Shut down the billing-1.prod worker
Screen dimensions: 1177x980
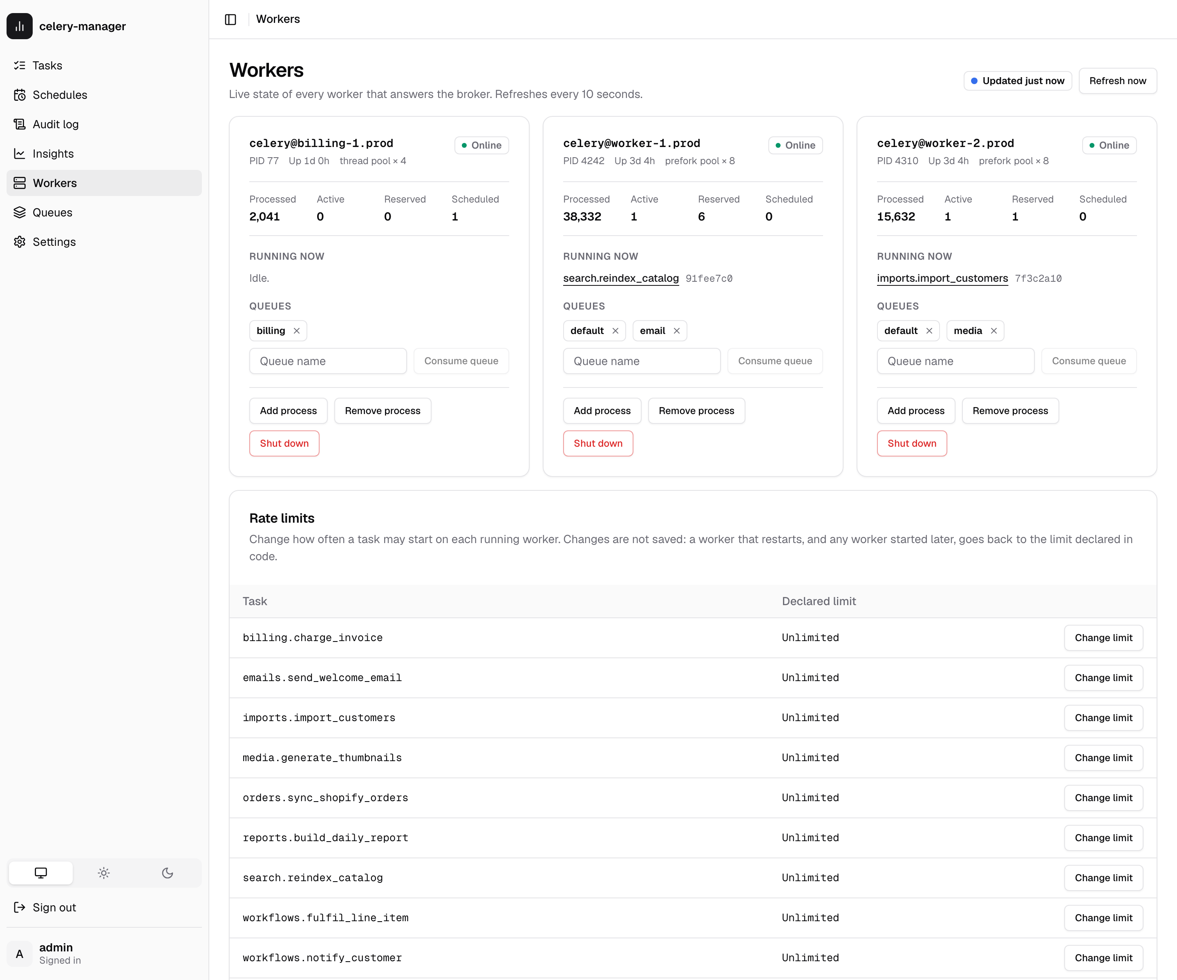[284, 443]
